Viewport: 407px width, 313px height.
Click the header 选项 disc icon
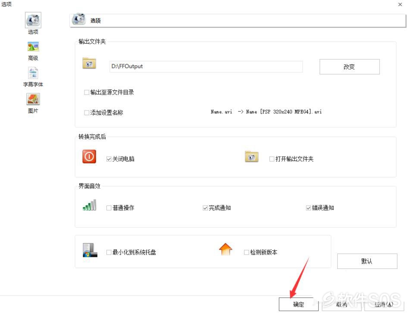click(78, 19)
